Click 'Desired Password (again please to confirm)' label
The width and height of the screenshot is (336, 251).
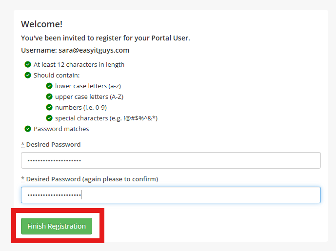[x=92, y=179]
